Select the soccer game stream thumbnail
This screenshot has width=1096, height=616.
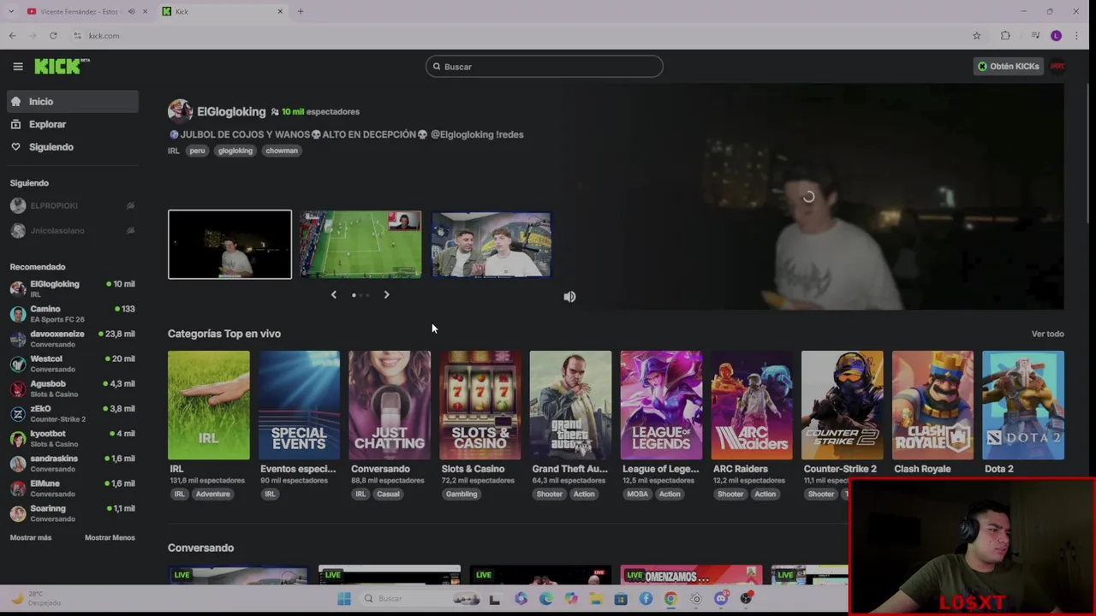click(x=360, y=245)
